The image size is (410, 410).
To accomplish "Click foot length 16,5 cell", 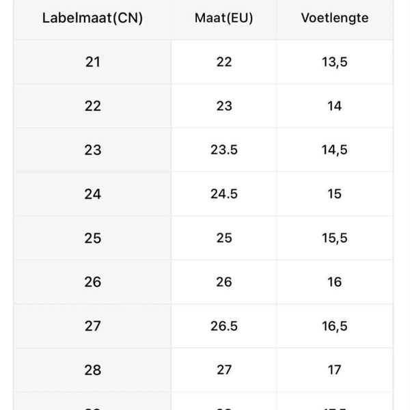I will (x=334, y=326).
